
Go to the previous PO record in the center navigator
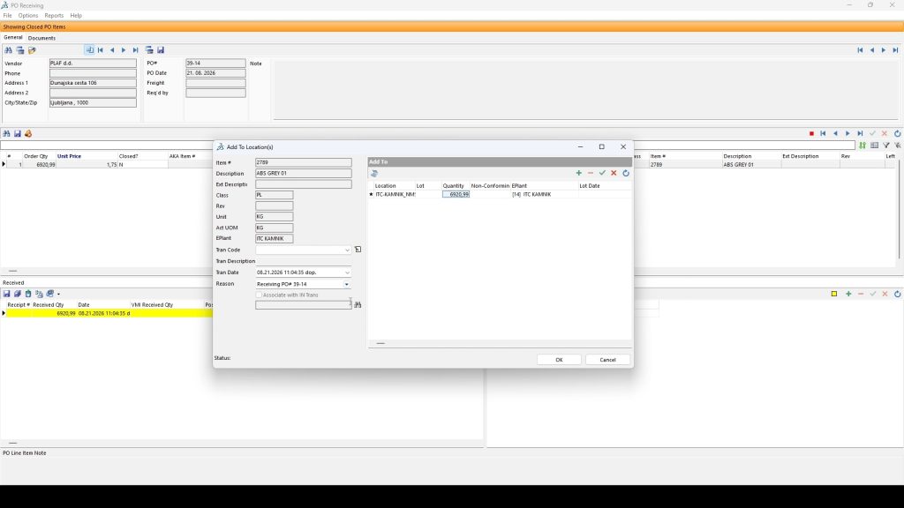pos(112,50)
